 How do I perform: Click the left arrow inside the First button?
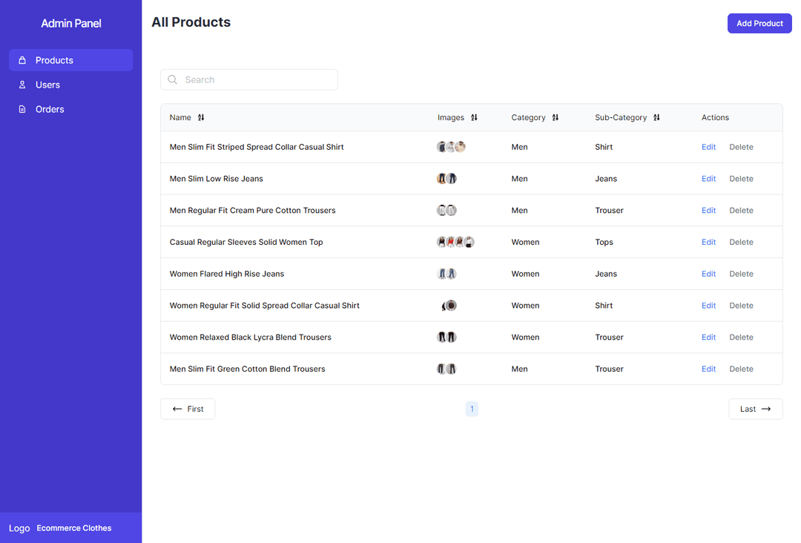(x=176, y=409)
